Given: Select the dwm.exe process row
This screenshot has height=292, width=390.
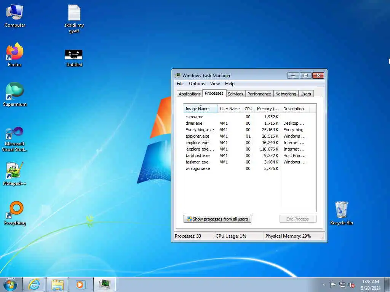Looking at the screenshot, I should 250,123.
